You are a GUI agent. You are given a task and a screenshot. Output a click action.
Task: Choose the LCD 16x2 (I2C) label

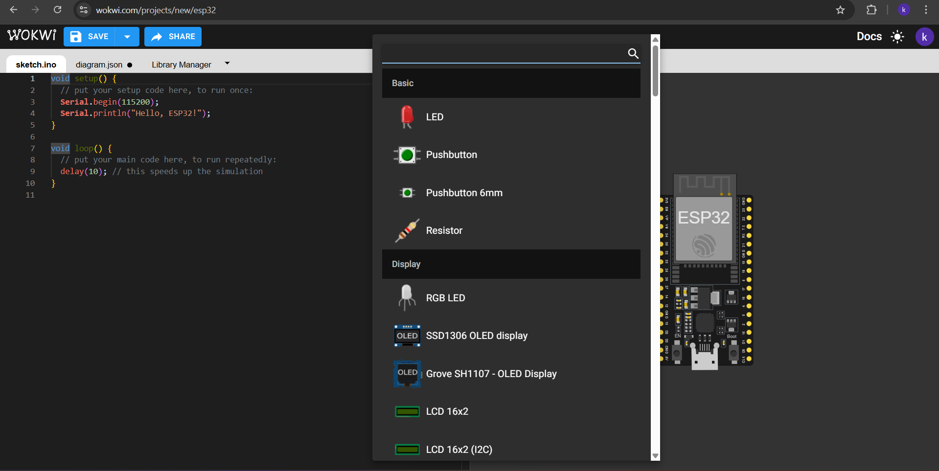pyautogui.click(x=459, y=449)
